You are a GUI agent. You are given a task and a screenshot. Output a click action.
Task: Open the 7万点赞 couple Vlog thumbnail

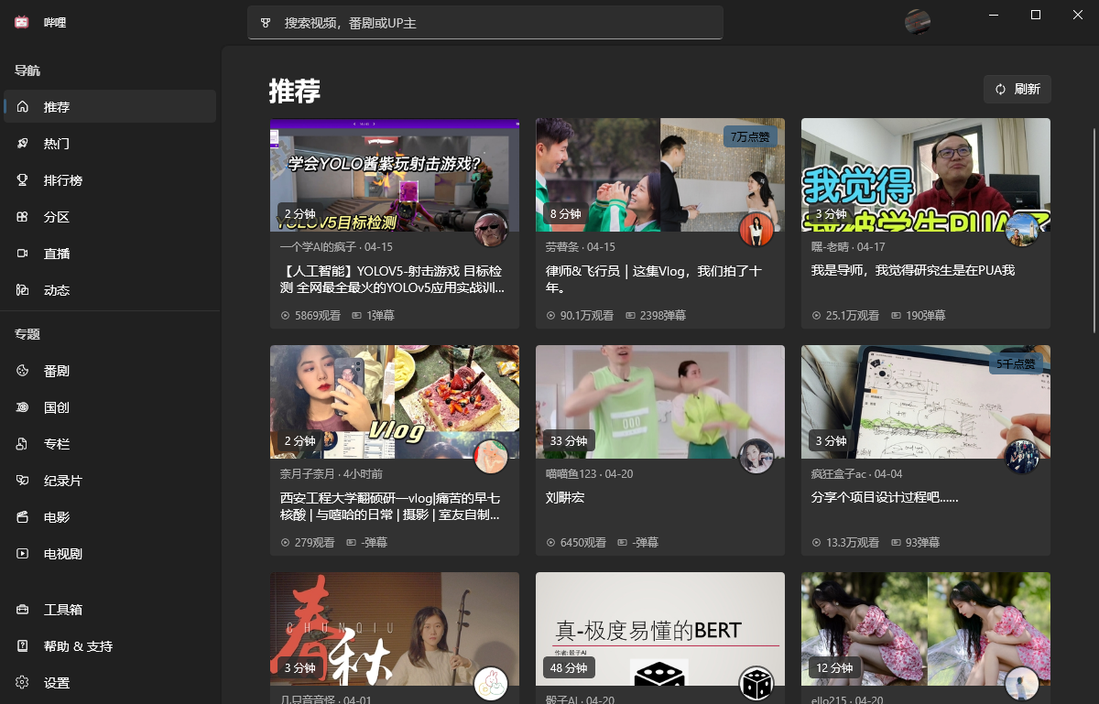[660, 175]
